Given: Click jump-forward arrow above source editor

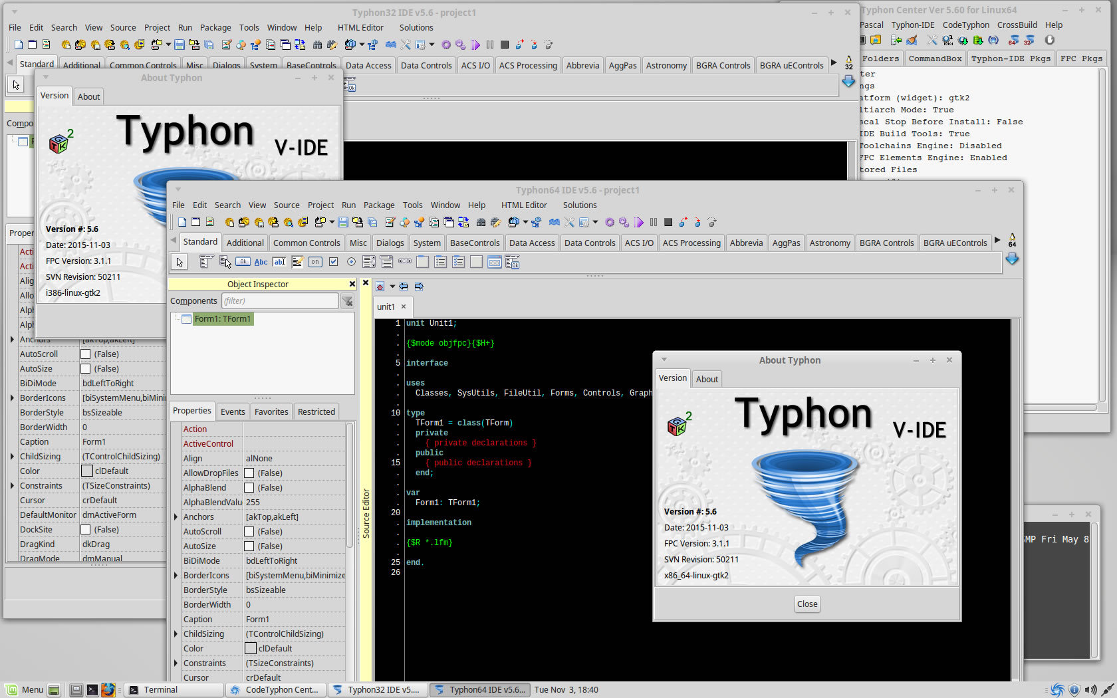Looking at the screenshot, I should point(419,287).
